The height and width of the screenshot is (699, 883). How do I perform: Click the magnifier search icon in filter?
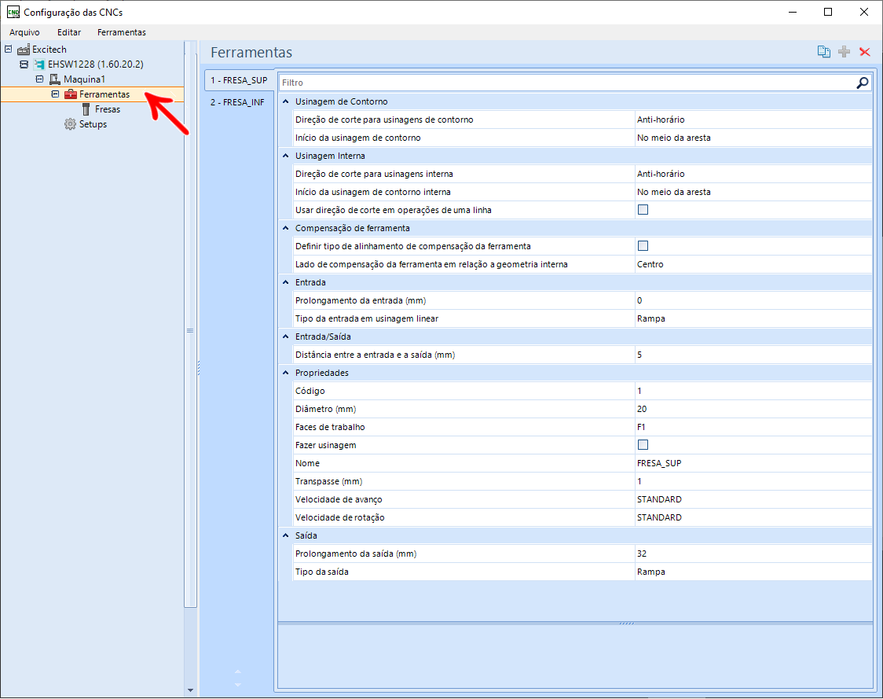(x=862, y=83)
